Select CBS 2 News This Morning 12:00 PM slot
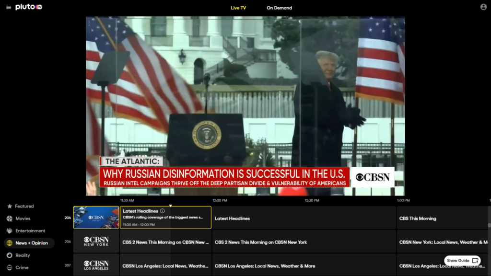Screen dimensions: 491x276 pyautogui.click(x=304, y=241)
